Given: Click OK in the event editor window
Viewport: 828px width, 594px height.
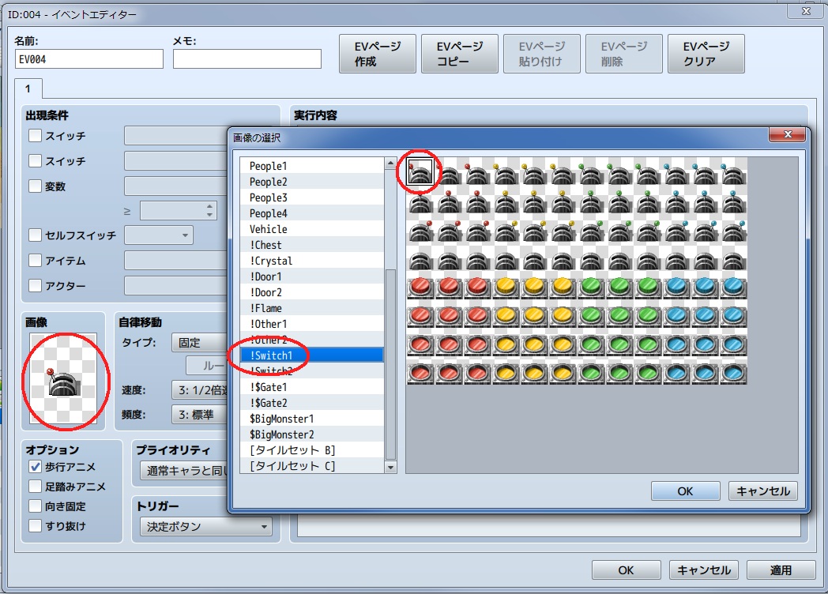Looking at the screenshot, I should 626,570.
